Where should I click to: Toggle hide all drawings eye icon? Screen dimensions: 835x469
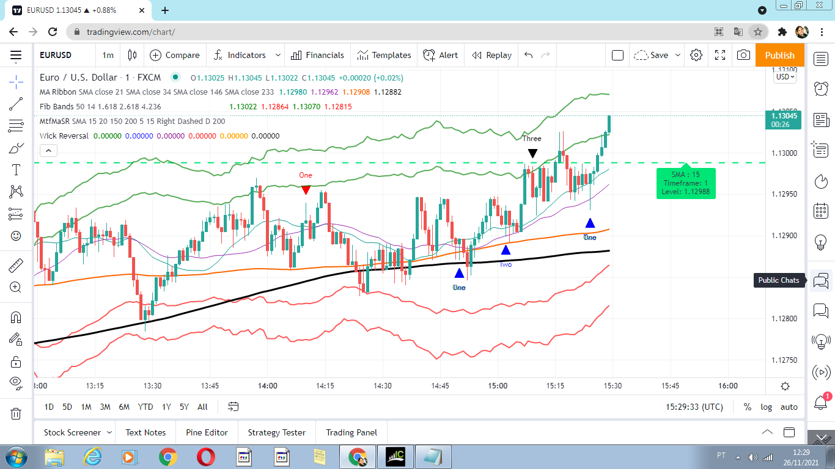[x=16, y=383]
